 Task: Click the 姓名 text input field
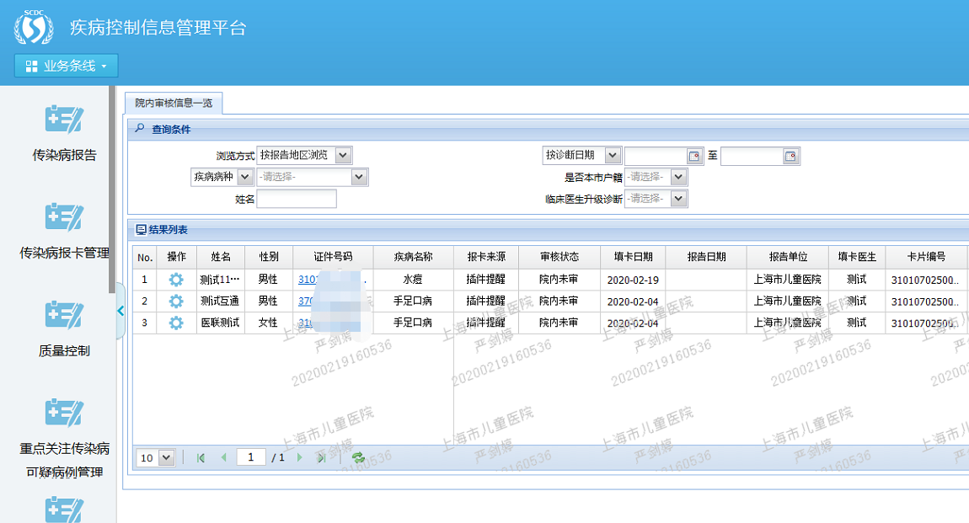pos(296,199)
